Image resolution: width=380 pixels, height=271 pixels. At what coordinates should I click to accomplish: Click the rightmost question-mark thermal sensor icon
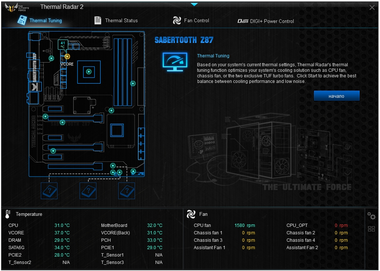126,191
